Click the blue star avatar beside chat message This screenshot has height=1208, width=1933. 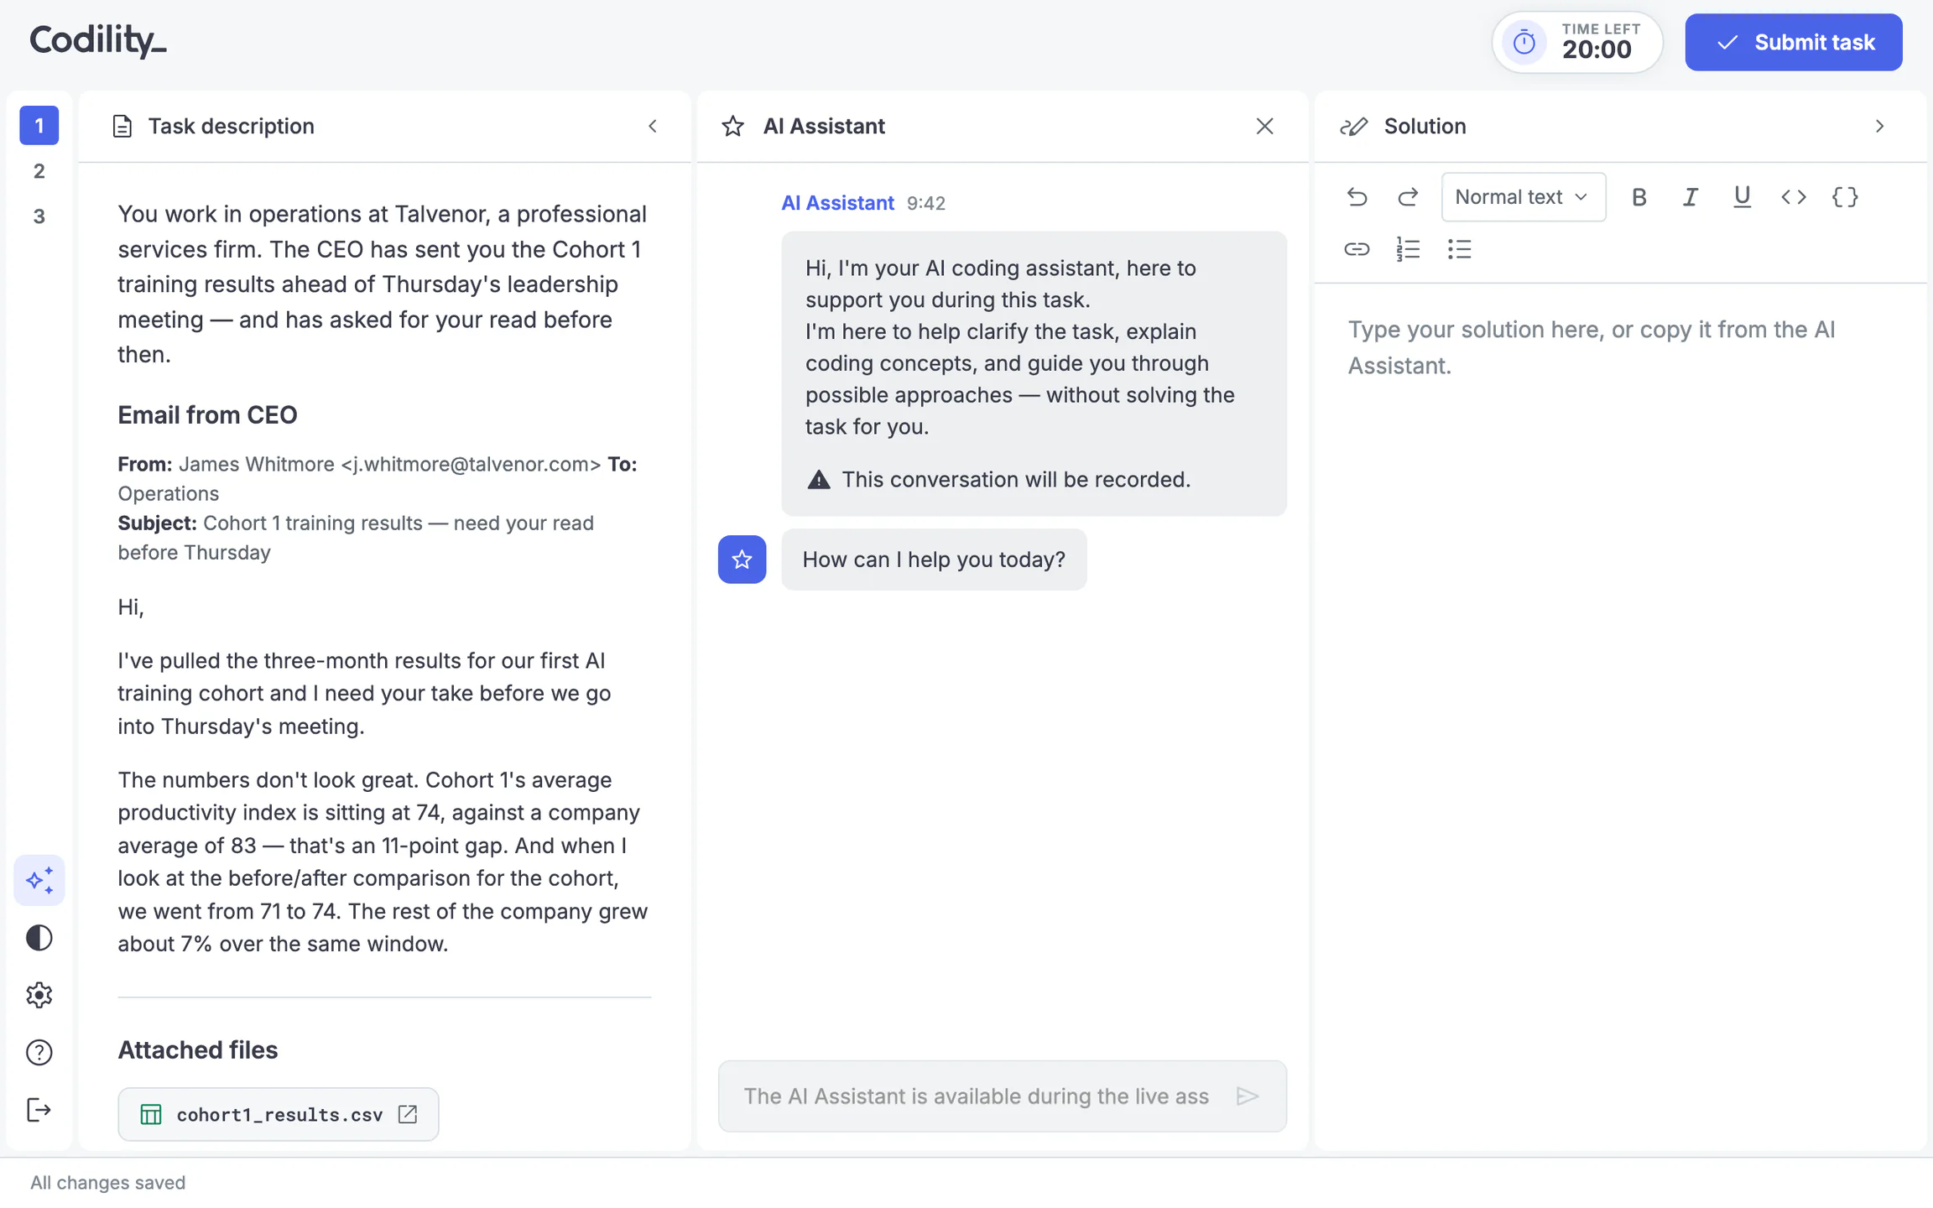(x=742, y=560)
